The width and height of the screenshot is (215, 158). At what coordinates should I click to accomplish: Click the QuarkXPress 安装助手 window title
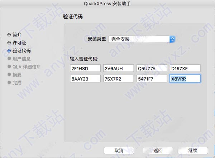pos(107,4)
